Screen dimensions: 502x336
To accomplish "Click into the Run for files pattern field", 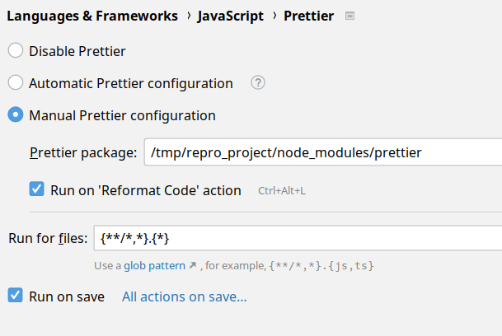I will (x=297, y=239).
